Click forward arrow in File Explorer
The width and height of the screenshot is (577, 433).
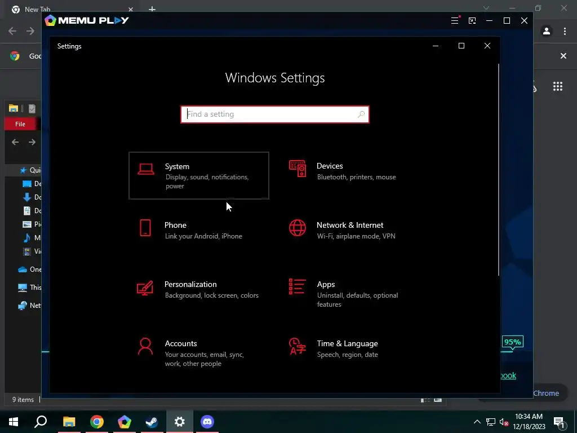point(32,142)
